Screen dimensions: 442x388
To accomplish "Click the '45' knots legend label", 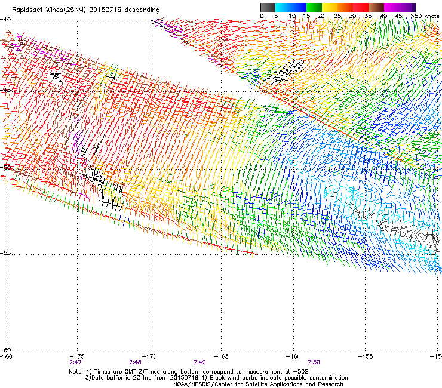I will pyautogui.click(x=398, y=16).
